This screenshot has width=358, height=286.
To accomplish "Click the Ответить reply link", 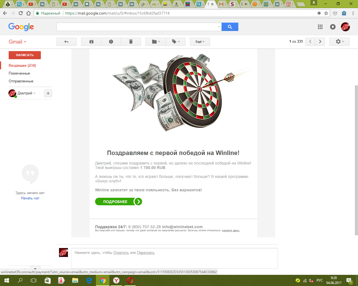I will pyautogui.click(x=121, y=253).
